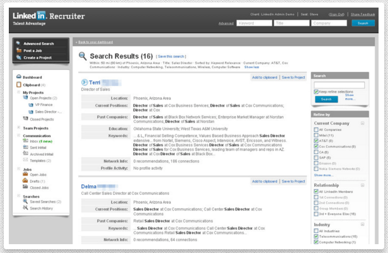
Task: Check the Mitel (11) checkbox
Action: pos(316,135)
